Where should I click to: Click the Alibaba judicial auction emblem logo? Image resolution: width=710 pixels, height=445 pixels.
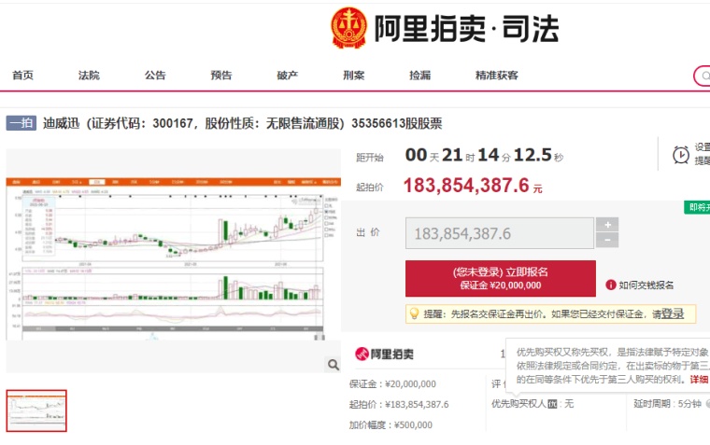(348, 28)
